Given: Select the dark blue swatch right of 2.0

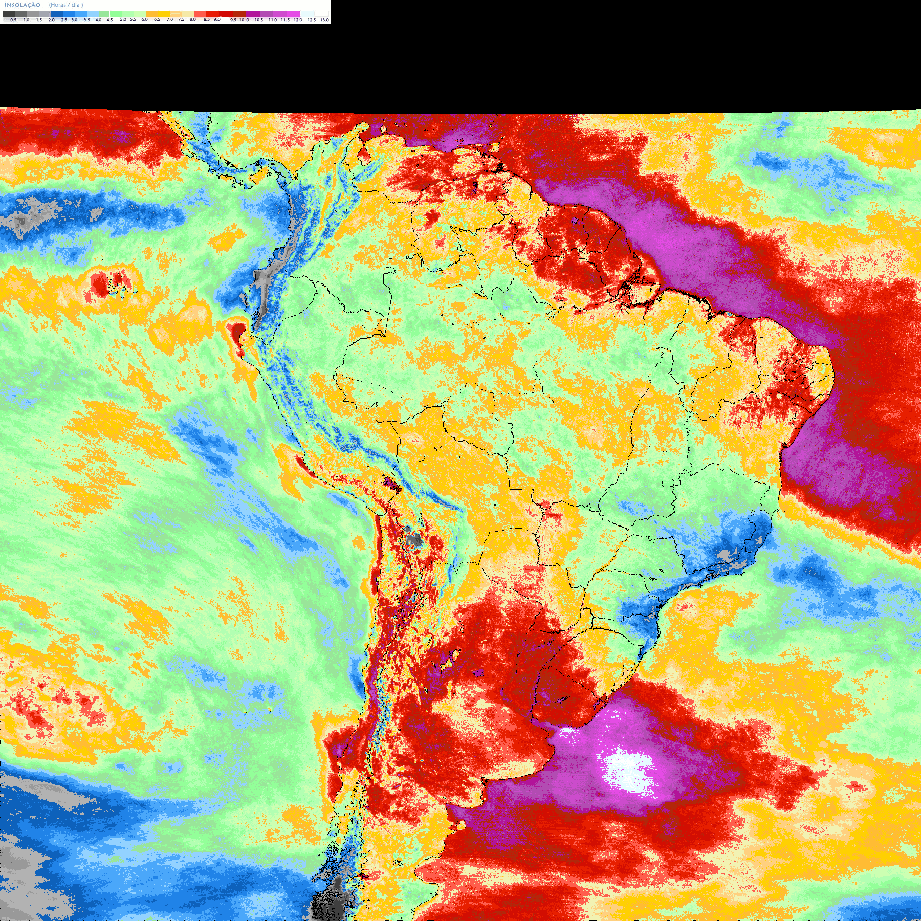Looking at the screenshot, I should (x=57, y=14).
